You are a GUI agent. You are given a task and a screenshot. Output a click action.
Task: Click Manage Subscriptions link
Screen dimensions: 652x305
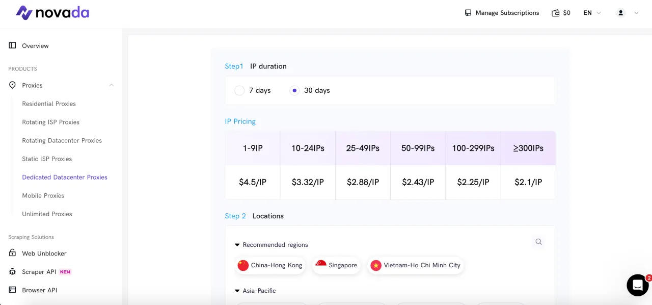pyautogui.click(x=502, y=13)
